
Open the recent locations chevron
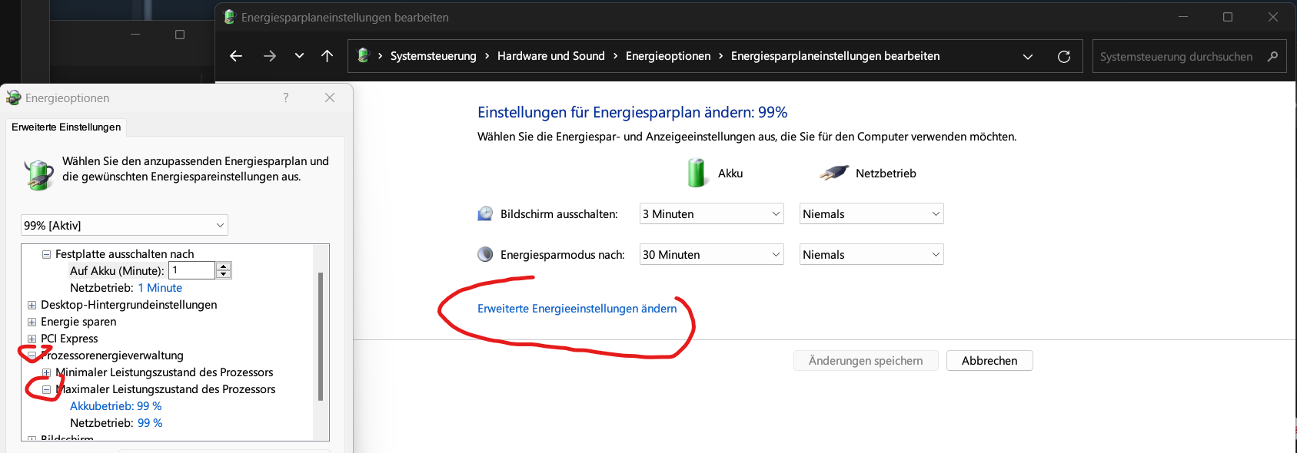coord(299,56)
